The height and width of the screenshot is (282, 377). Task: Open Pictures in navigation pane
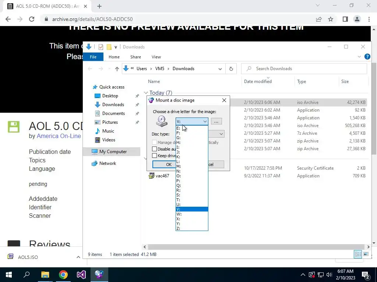(x=110, y=122)
